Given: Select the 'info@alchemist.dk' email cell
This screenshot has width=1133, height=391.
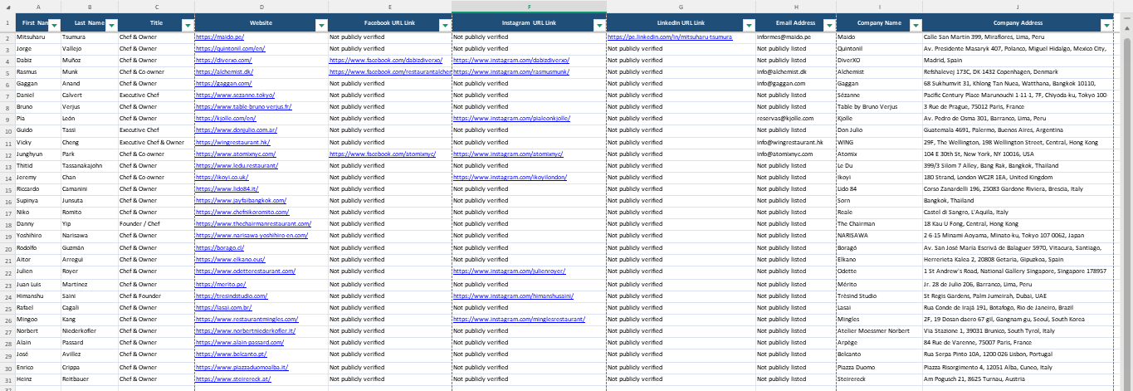Looking at the screenshot, I should click(796, 72).
